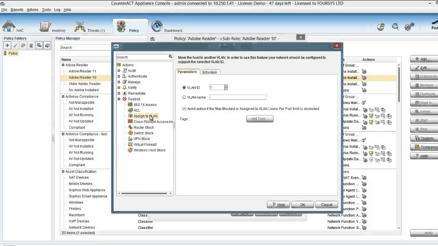Click the gears options icon in toolbar
The height and width of the screenshot is (246, 438).
[x=409, y=27]
